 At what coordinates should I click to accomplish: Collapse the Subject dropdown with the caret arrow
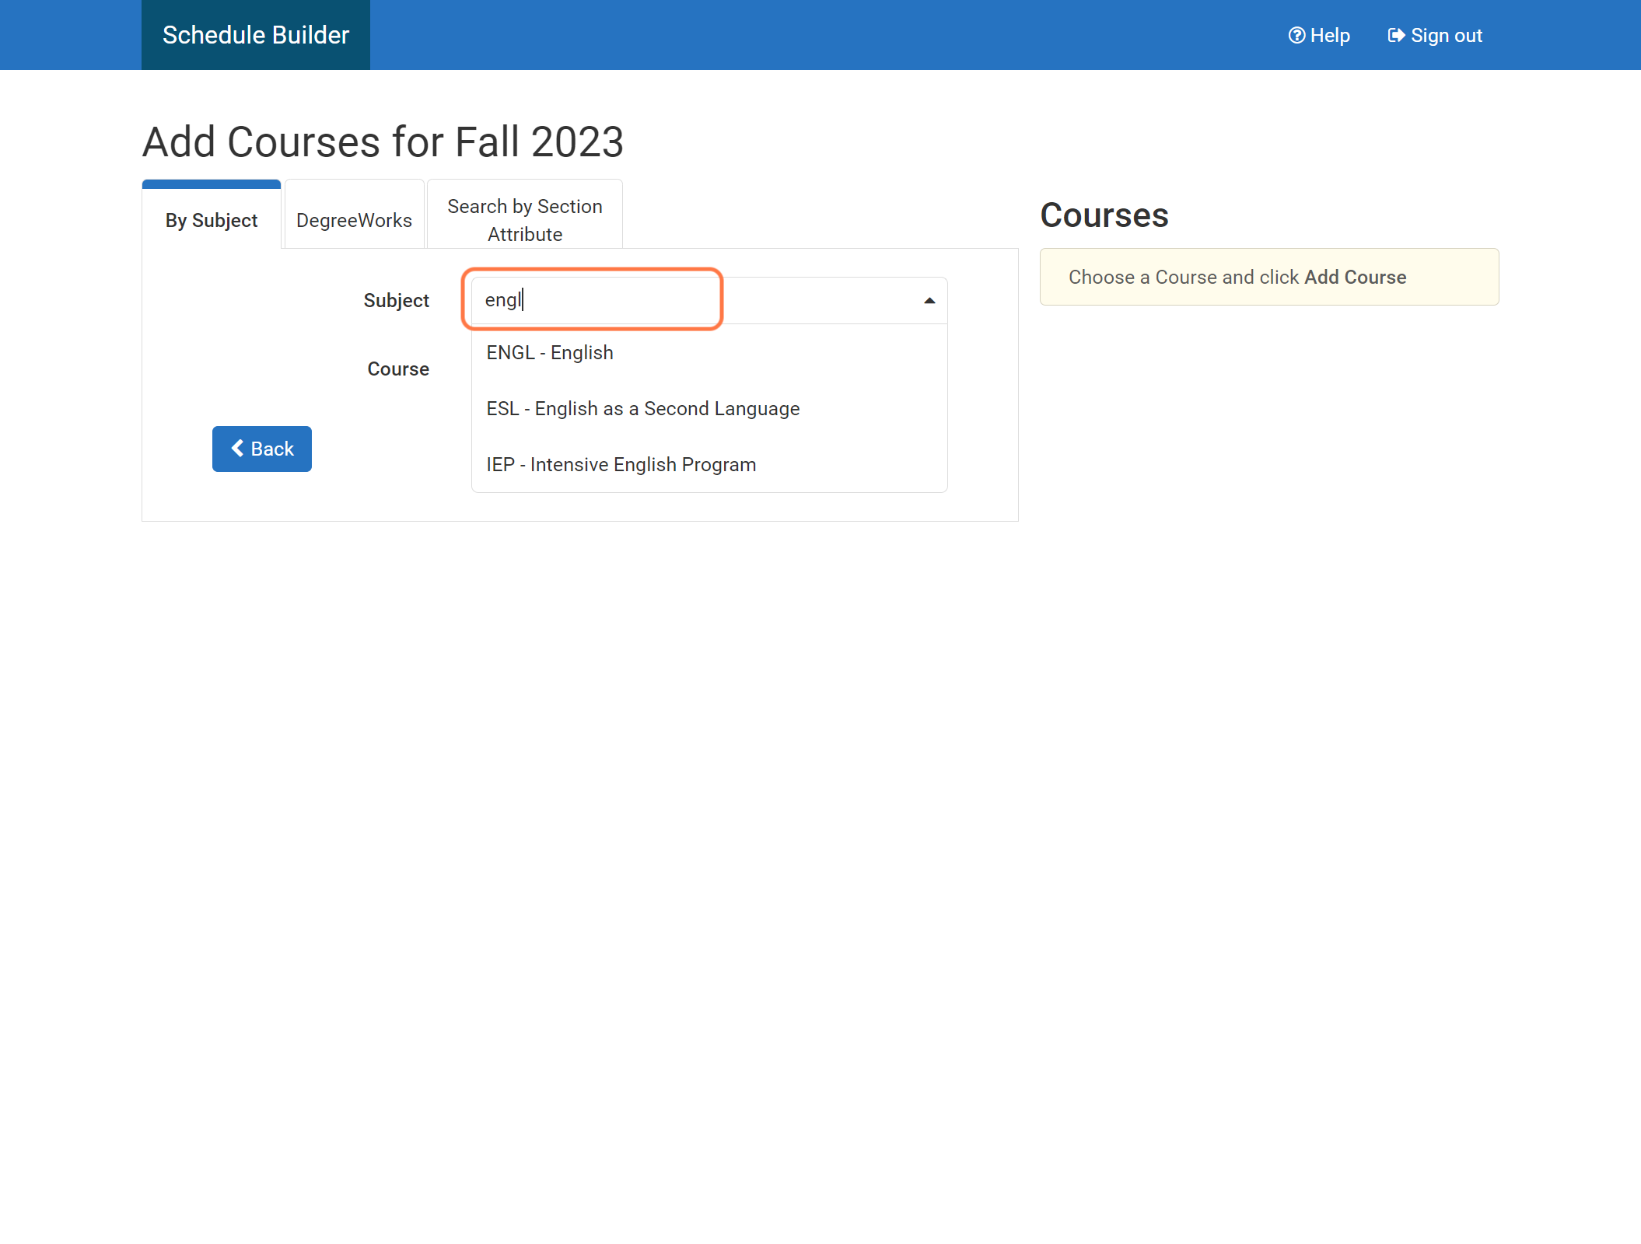click(x=929, y=300)
